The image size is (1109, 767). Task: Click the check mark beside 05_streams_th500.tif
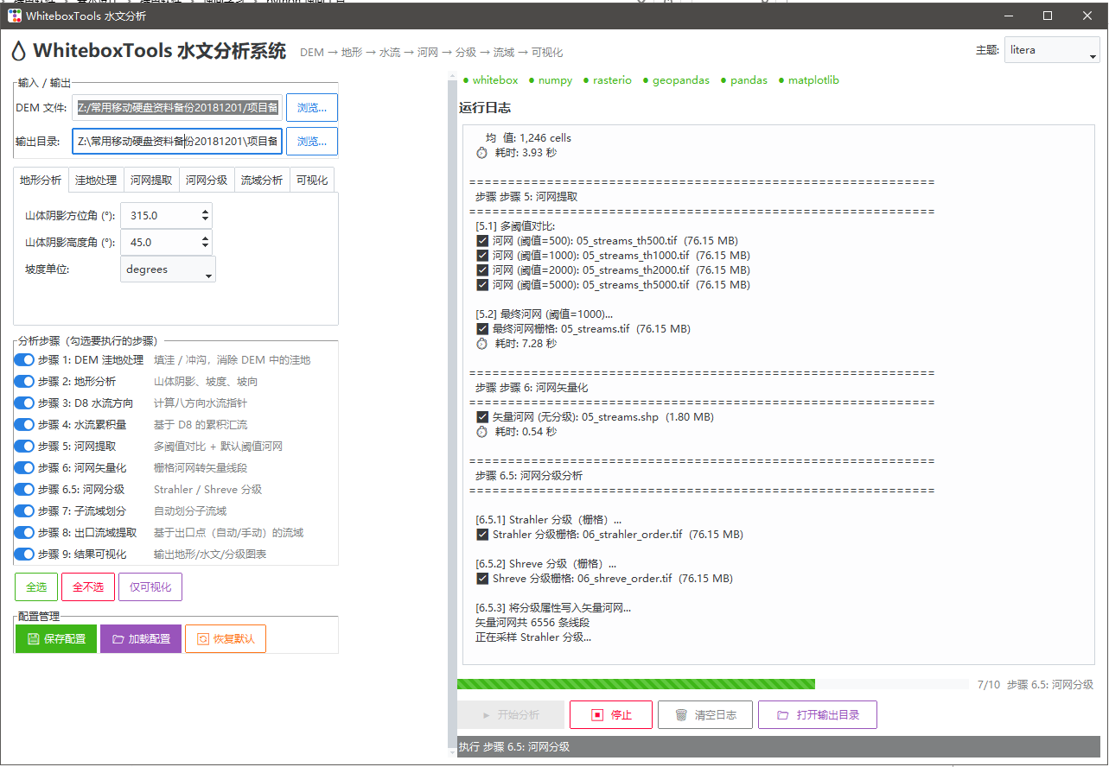coord(482,241)
